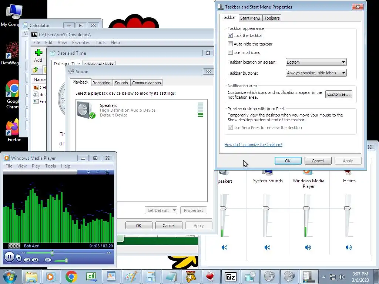Pause playback in Windows Media Player
The width and height of the screenshot is (379, 284).
click(x=9, y=257)
